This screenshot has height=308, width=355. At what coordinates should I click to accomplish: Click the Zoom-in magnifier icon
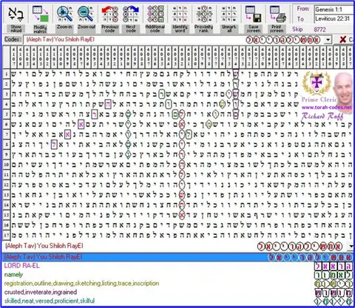point(64,14)
